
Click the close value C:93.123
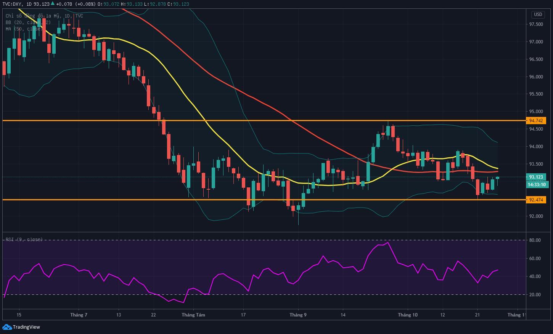(x=178, y=4)
